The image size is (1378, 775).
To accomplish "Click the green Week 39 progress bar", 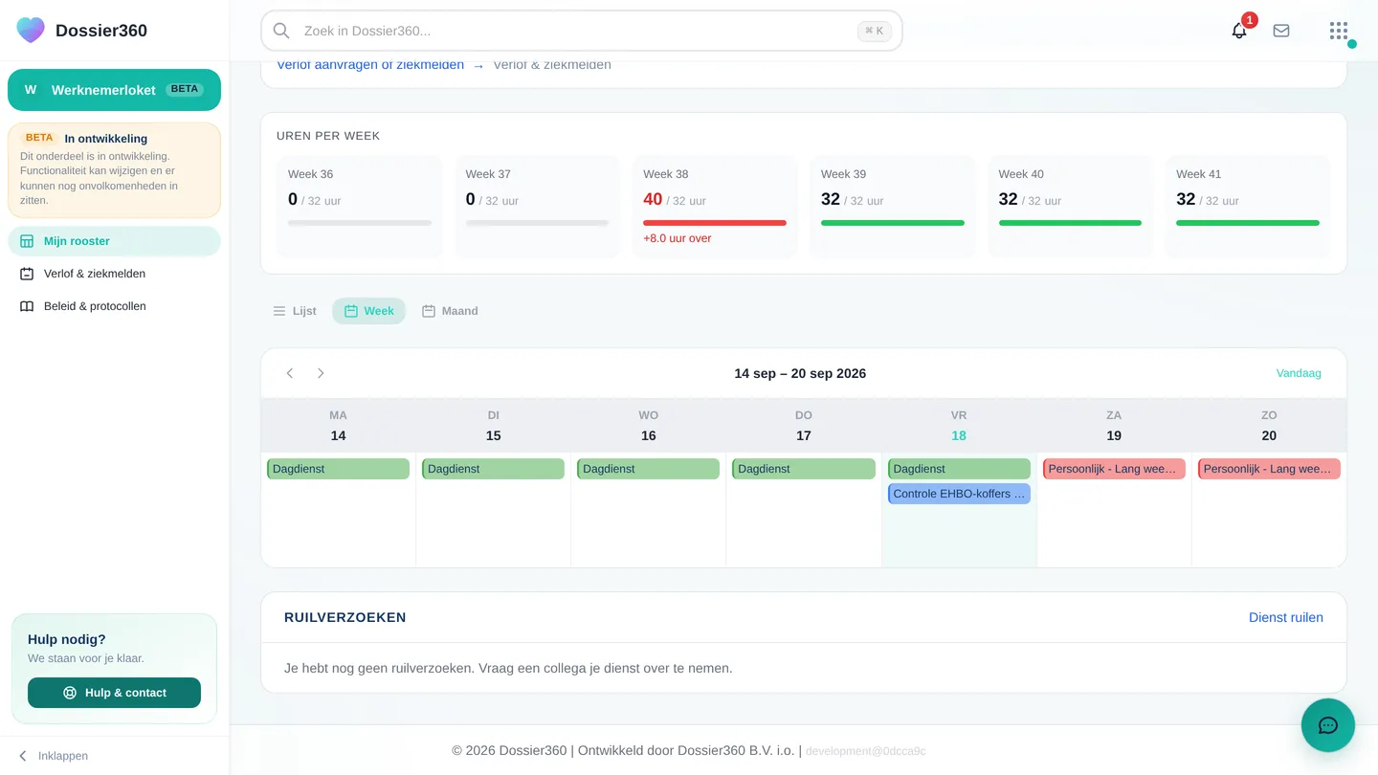I will click(x=893, y=223).
